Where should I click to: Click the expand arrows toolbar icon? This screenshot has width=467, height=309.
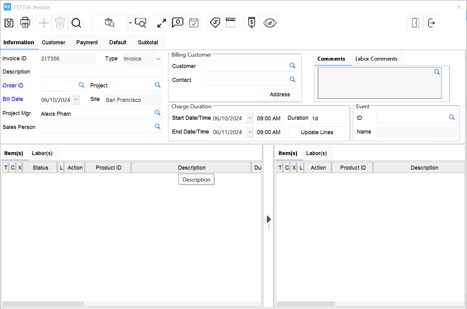(161, 23)
